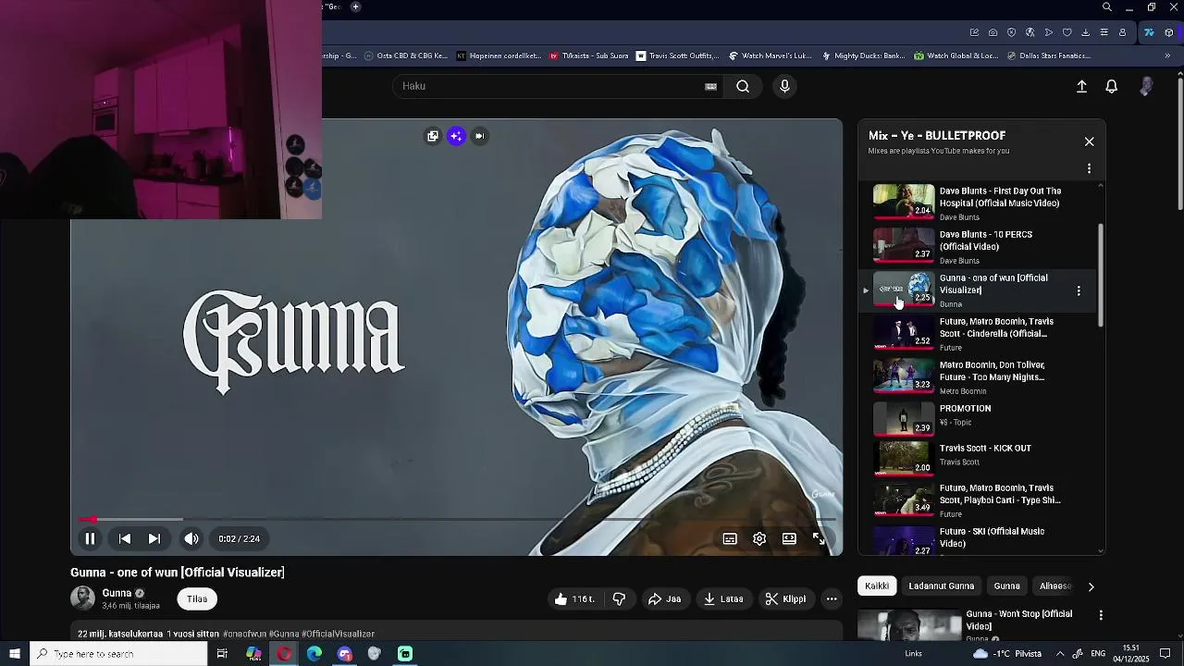Click the pop-out video icon

(432, 136)
